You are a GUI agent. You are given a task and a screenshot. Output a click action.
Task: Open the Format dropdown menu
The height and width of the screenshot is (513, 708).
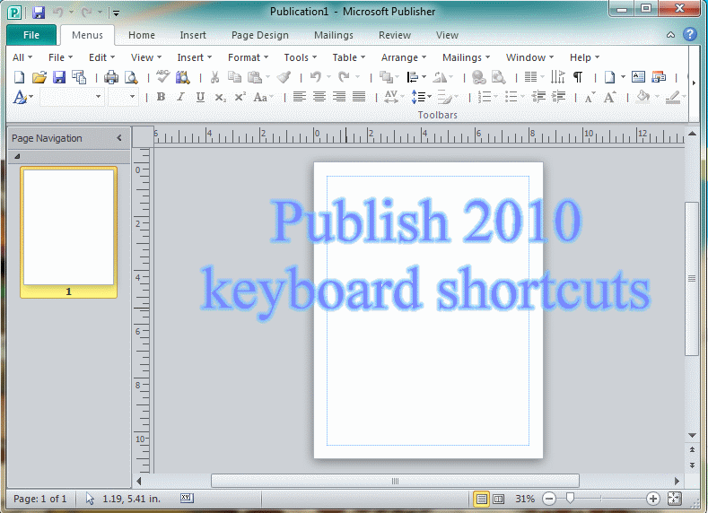248,57
